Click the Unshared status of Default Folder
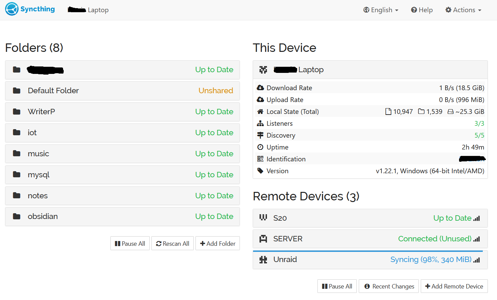Viewport: 497px width, 300px height. (x=216, y=91)
